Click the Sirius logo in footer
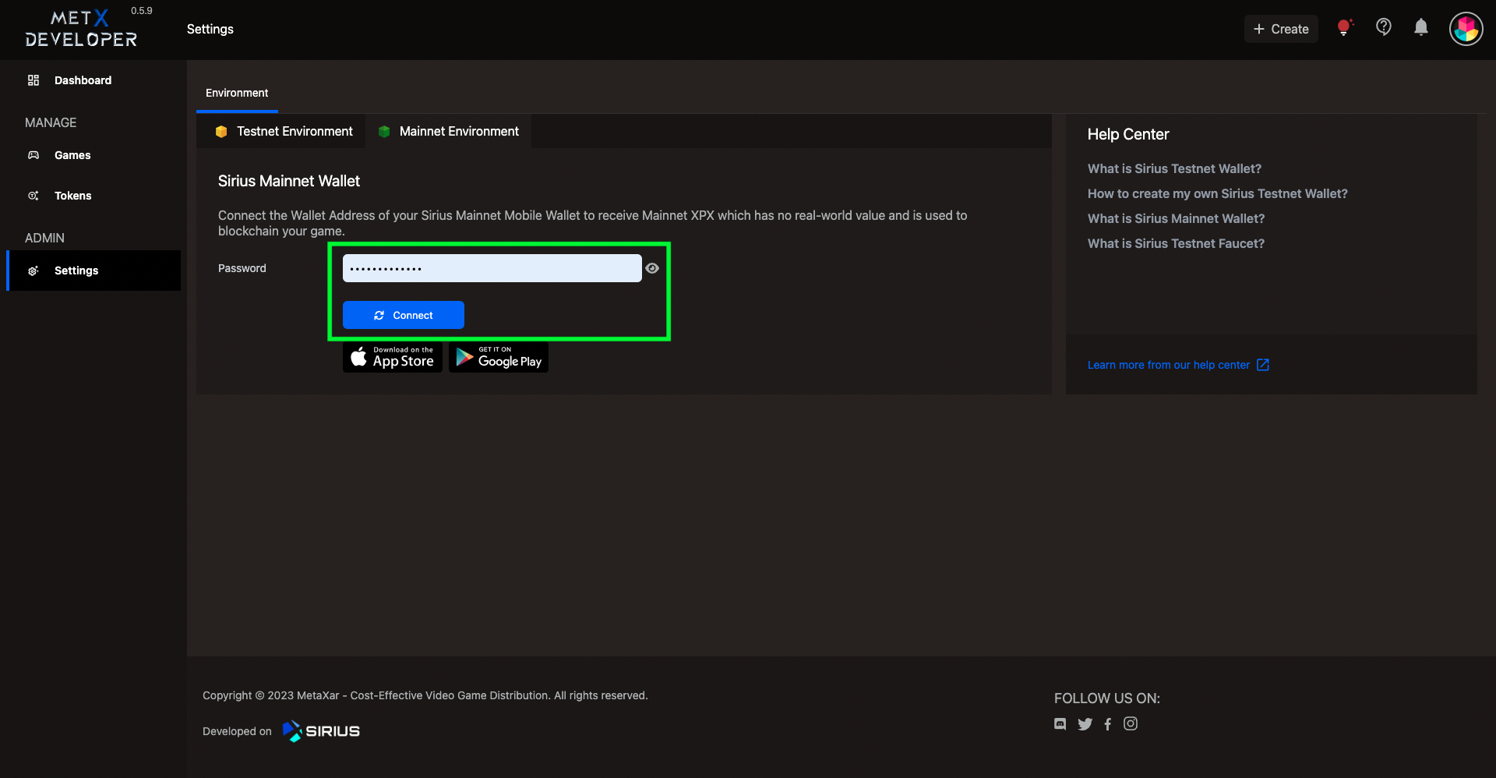The image size is (1496, 778). point(321,730)
